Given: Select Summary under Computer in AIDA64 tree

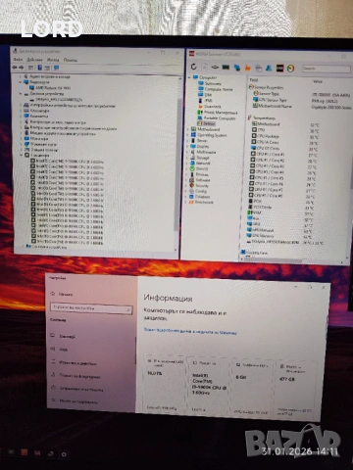Looking at the screenshot, I should [213, 83].
